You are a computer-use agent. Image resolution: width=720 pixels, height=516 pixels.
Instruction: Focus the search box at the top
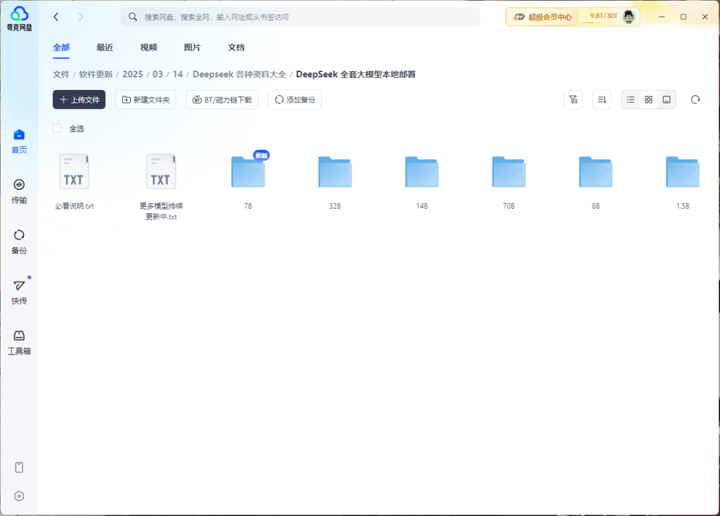pos(300,17)
